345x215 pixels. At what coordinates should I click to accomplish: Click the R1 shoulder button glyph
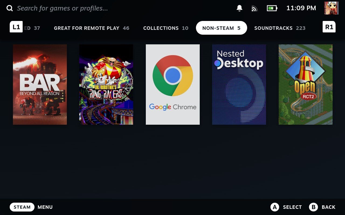point(329,27)
